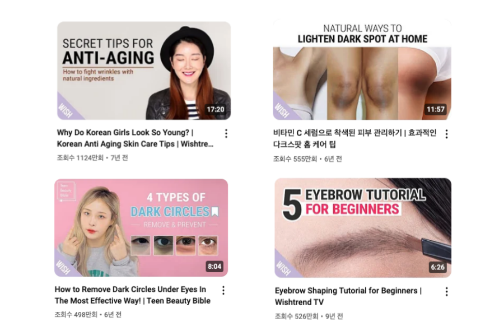Open more options for Korean Anti Aging video
Viewport: 504px width, 336px height.
[226, 133]
